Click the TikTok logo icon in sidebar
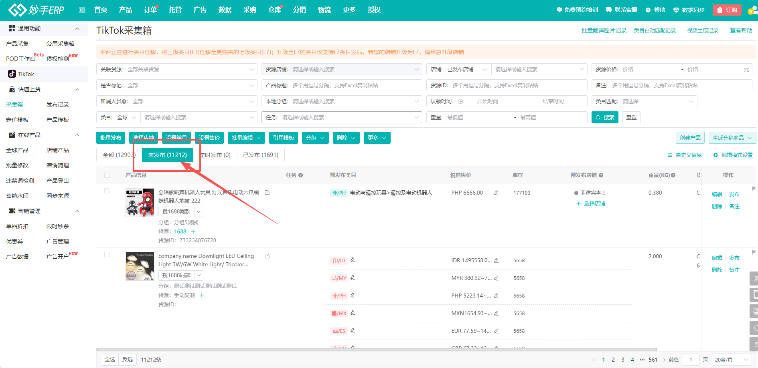 12,74
